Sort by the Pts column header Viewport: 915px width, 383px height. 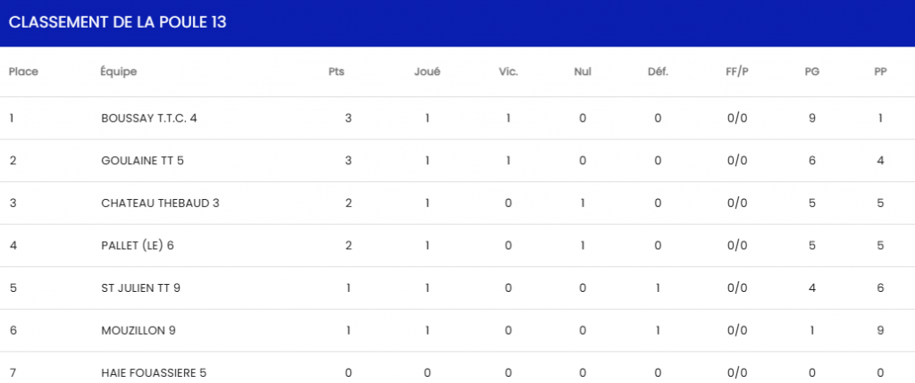[336, 71]
